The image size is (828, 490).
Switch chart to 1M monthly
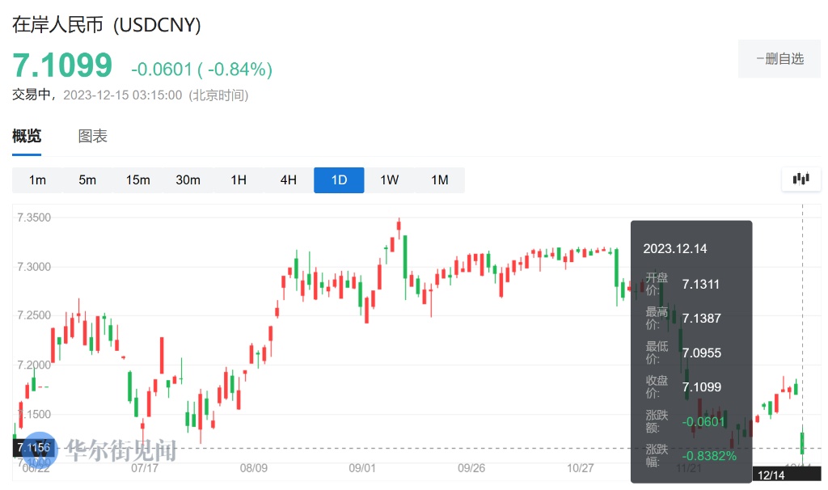[439, 180]
